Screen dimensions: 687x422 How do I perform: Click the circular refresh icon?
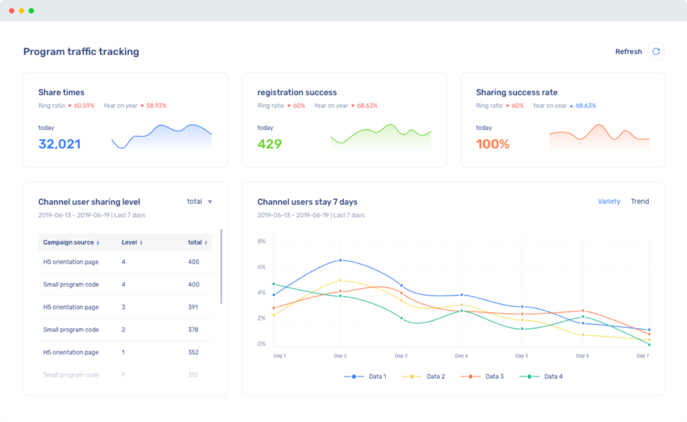[x=655, y=52]
